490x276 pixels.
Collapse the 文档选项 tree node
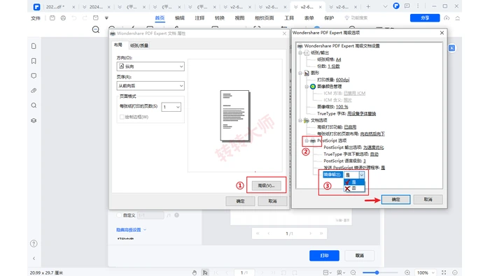click(300, 120)
